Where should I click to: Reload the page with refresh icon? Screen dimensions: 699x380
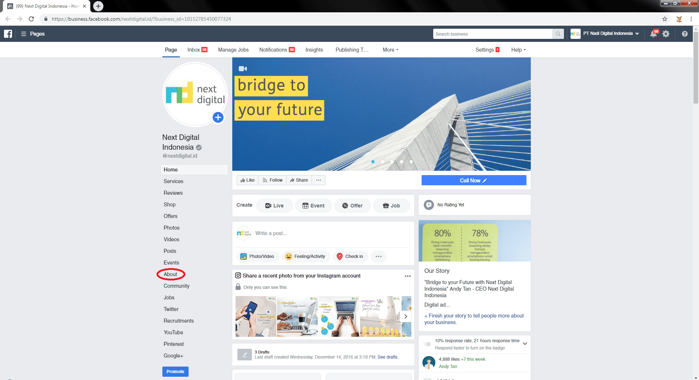point(31,19)
